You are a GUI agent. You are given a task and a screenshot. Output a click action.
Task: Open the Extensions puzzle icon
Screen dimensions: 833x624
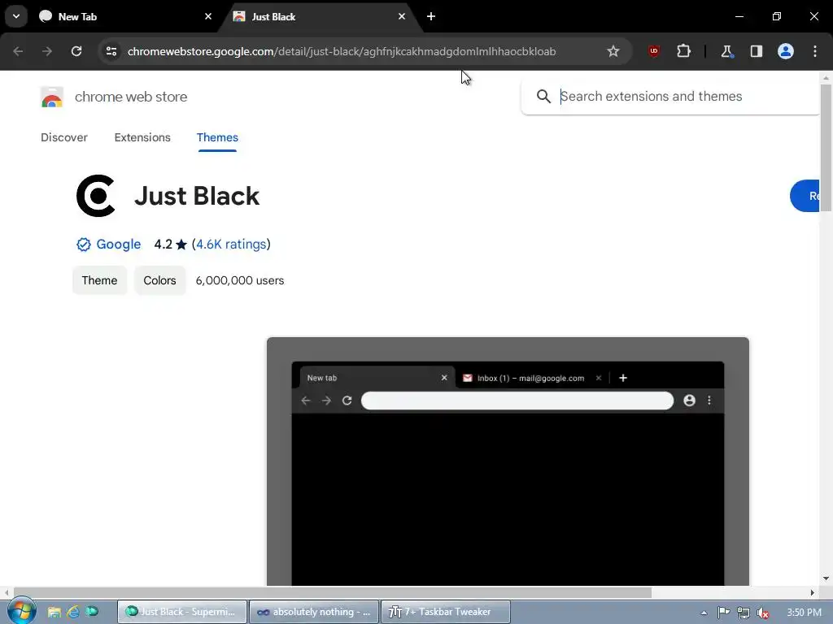coord(683,51)
